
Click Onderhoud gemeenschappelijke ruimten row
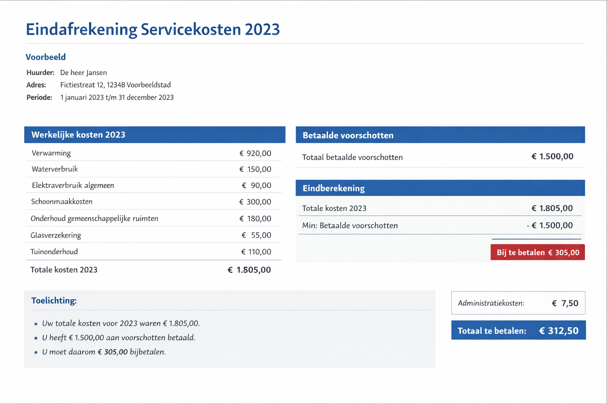click(153, 219)
